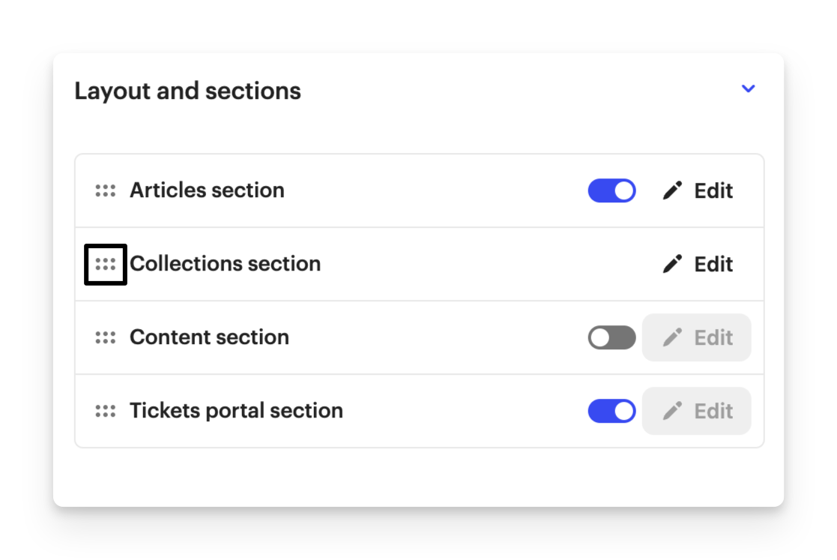Enable the Content section toggle
Screen dimensions: 837x560
click(611, 337)
